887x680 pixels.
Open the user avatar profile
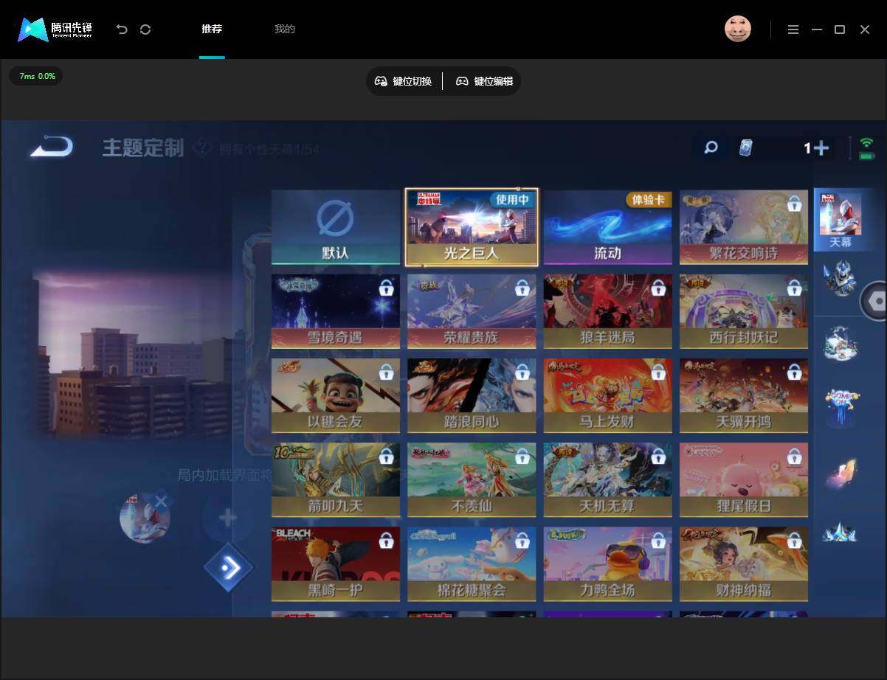[738, 30]
